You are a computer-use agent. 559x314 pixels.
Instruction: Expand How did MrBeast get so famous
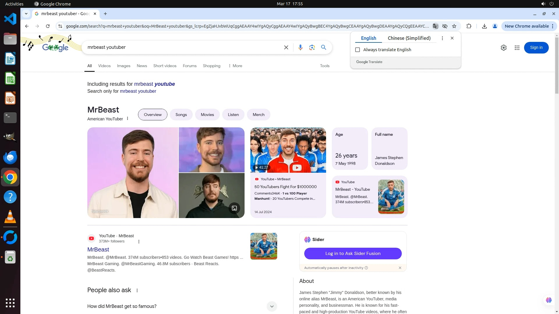pyautogui.click(x=272, y=306)
